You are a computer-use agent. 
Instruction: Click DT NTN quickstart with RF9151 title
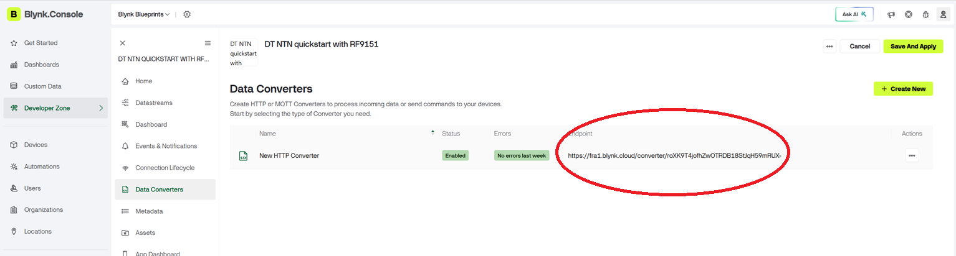(x=322, y=44)
